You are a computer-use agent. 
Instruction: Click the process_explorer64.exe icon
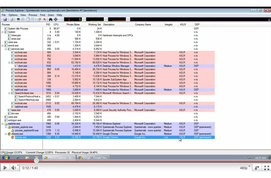coord(13,130)
